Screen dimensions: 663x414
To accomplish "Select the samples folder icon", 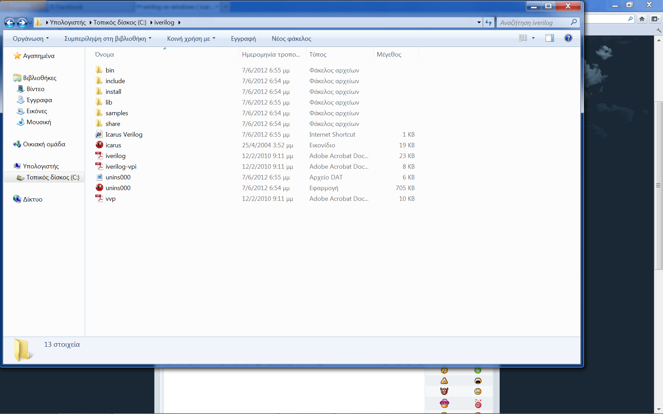I will tap(99, 113).
